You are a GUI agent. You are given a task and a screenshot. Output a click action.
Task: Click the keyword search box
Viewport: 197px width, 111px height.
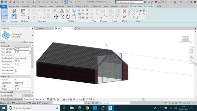[x=129, y=2]
